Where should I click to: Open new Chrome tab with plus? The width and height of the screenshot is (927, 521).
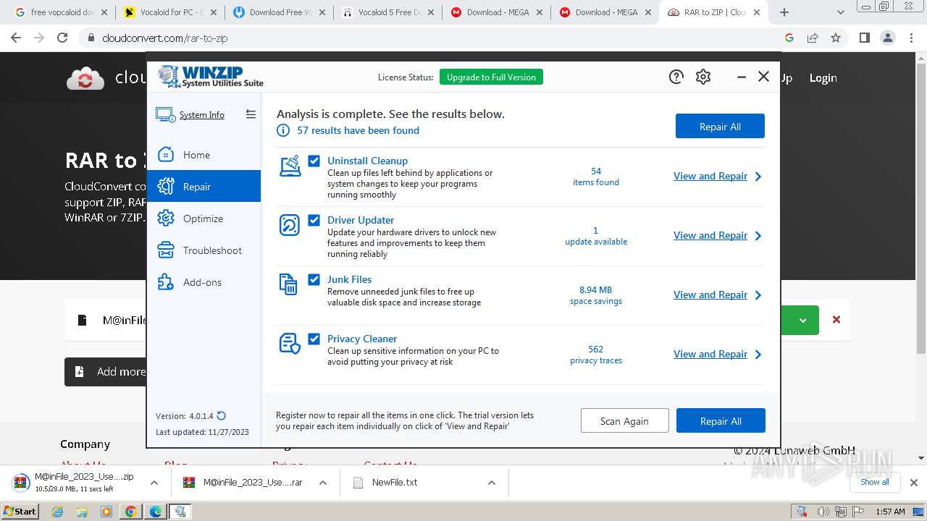tap(784, 12)
